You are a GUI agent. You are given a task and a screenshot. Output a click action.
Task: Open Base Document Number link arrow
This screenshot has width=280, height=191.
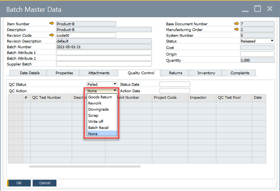tap(236, 24)
